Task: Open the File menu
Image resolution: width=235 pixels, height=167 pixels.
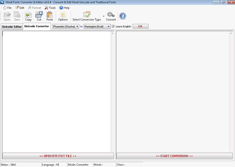Action: coord(8,8)
